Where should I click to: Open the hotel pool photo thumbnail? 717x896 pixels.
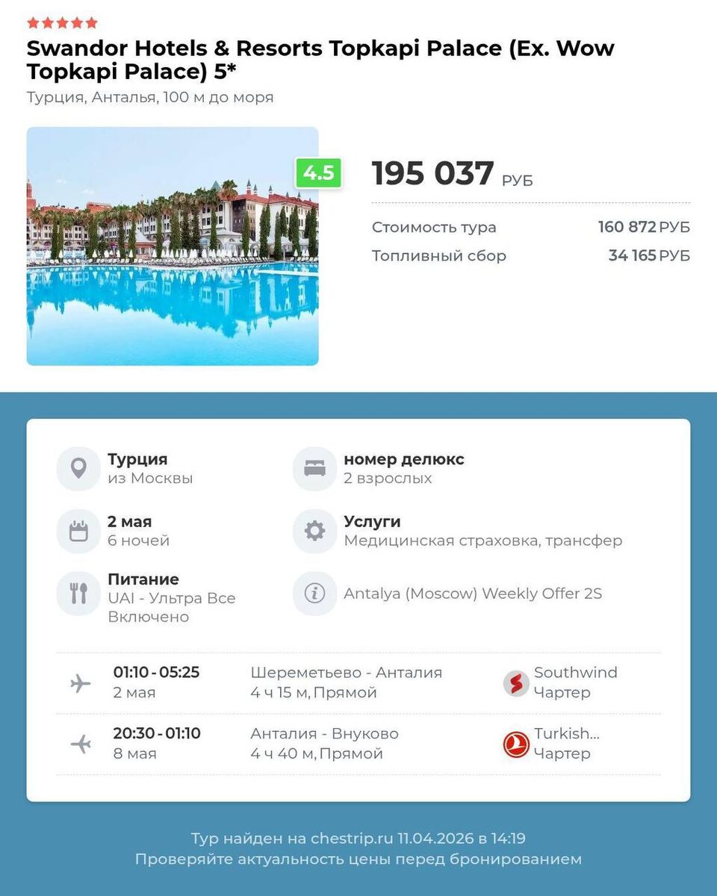[x=173, y=246]
